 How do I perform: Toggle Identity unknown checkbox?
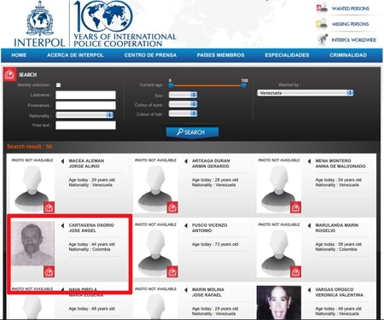click(x=58, y=85)
